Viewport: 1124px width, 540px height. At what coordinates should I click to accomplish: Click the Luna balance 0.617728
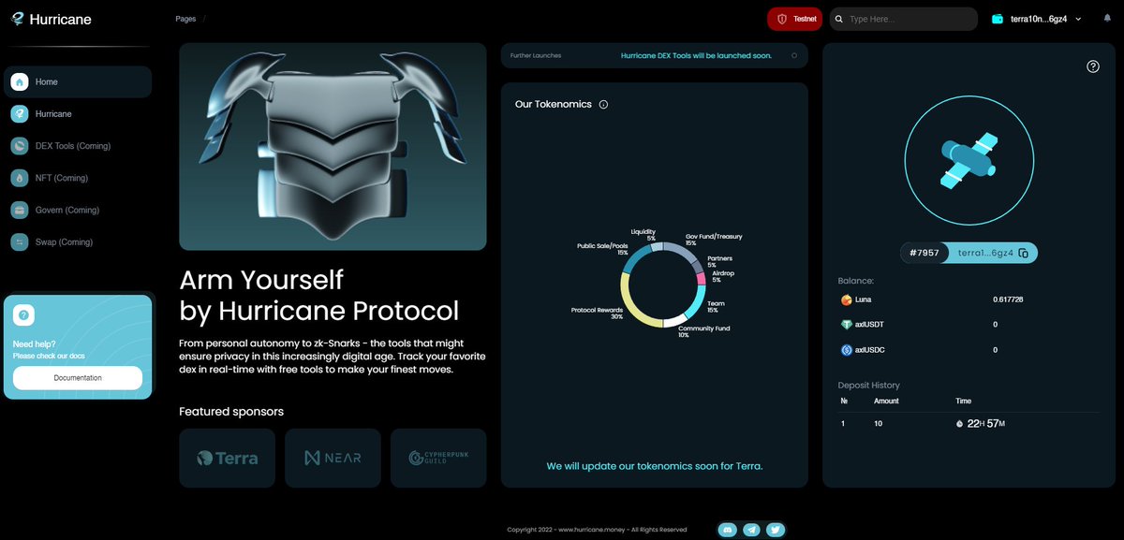(1007, 299)
